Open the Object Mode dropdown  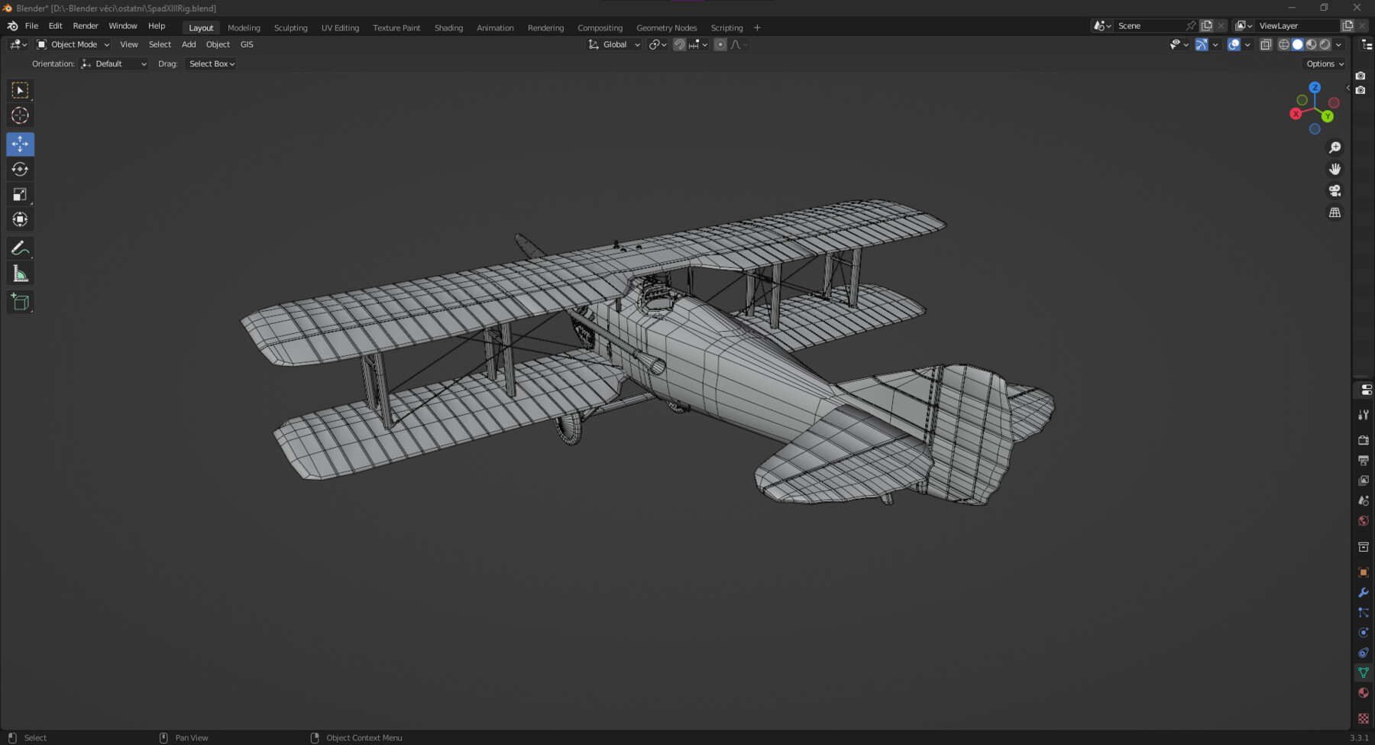[73, 44]
